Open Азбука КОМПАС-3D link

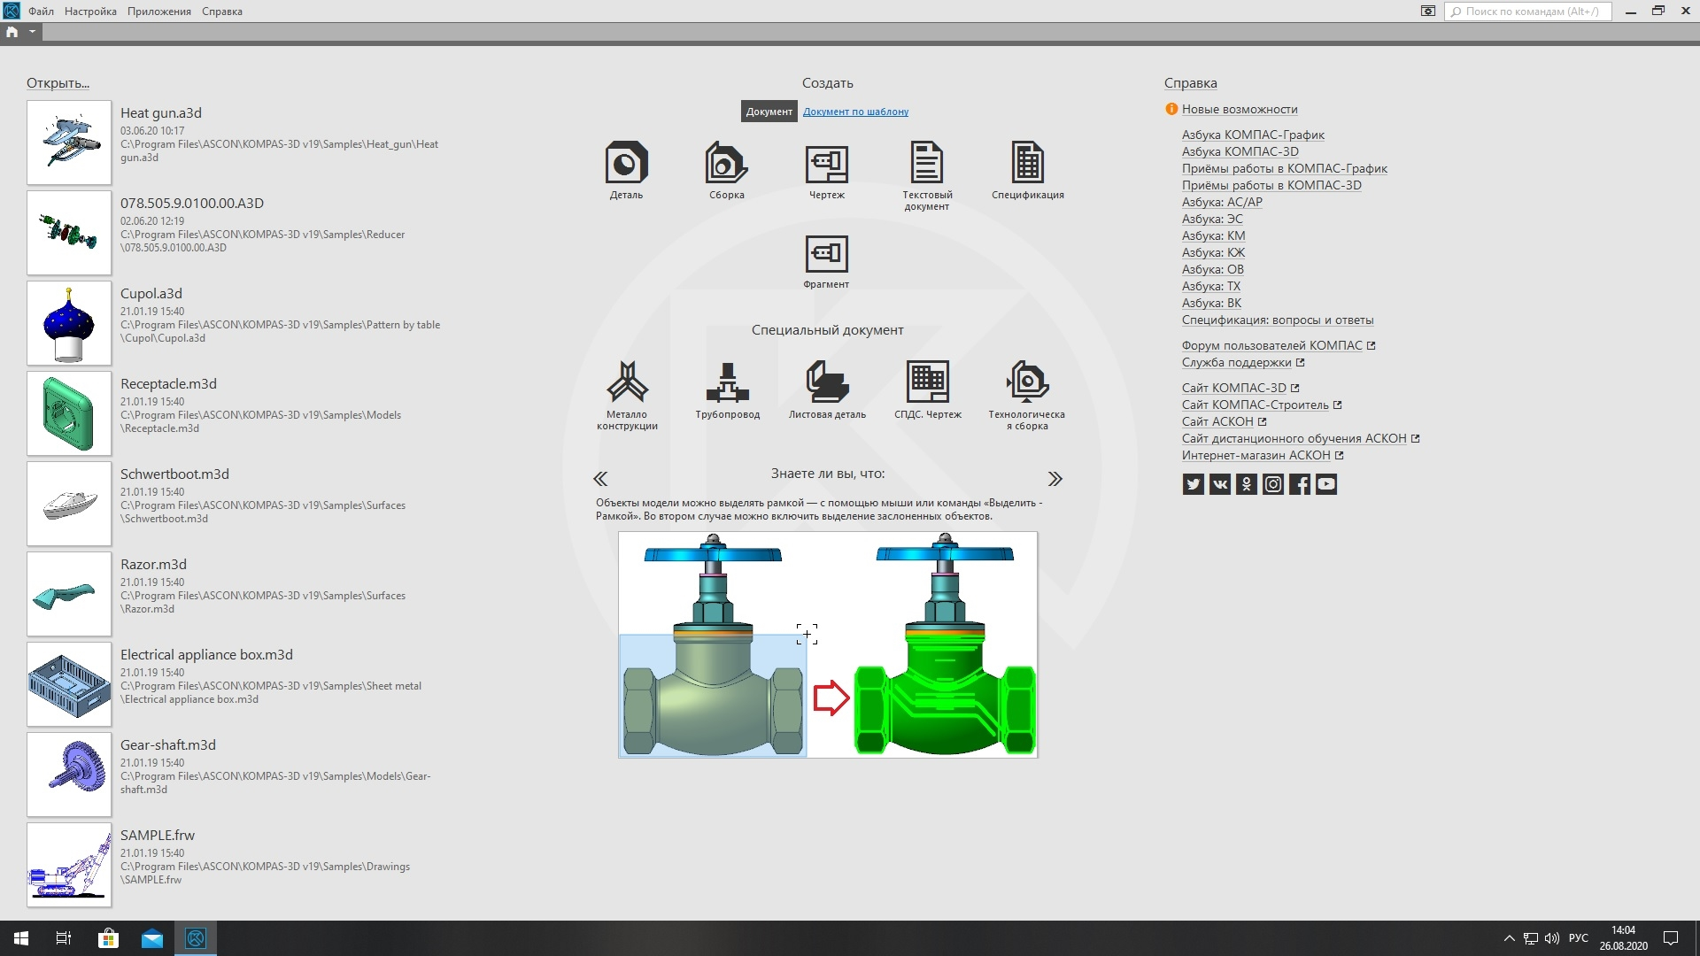coord(1240,151)
